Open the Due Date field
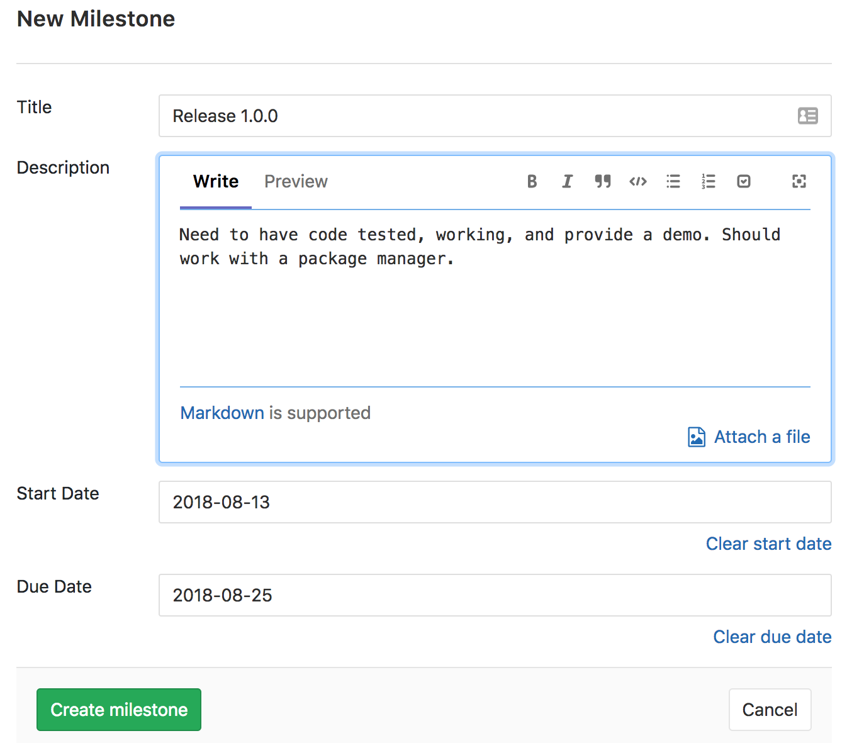The image size is (847, 743). pos(495,595)
